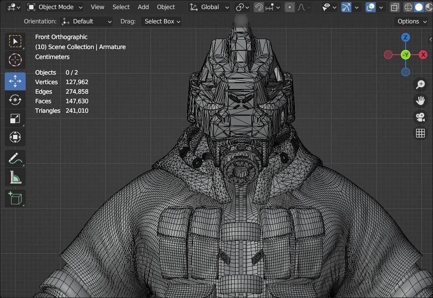The width and height of the screenshot is (433, 298).
Task: Open the Options dropdown
Action: 412,22
